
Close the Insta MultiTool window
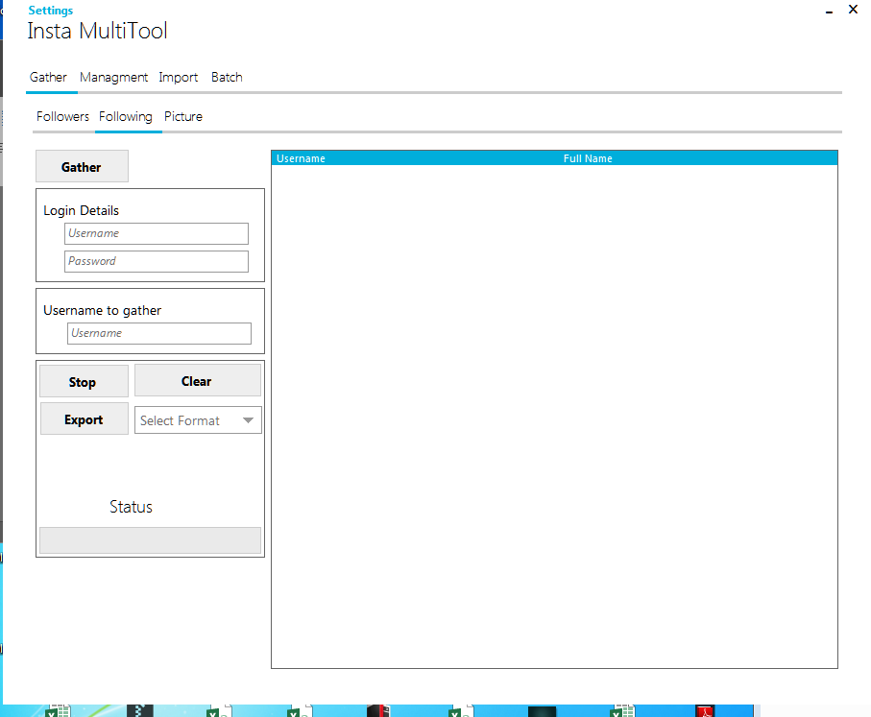click(x=853, y=9)
